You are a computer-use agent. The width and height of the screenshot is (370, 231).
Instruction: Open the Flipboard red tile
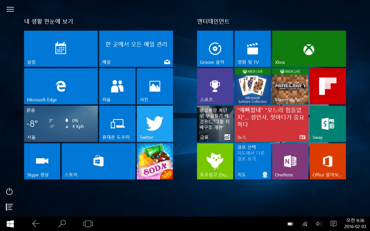(x=328, y=86)
